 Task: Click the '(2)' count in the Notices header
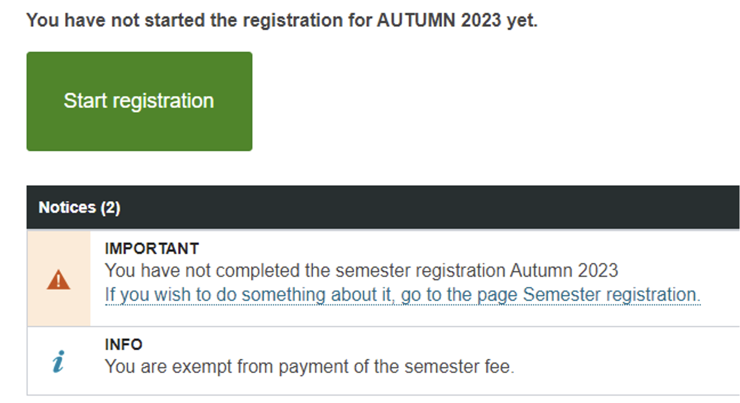pyautogui.click(x=110, y=208)
